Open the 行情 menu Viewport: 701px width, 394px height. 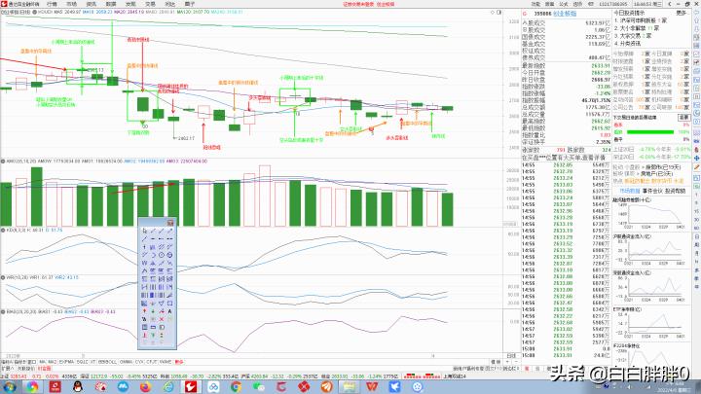pyautogui.click(x=52, y=4)
